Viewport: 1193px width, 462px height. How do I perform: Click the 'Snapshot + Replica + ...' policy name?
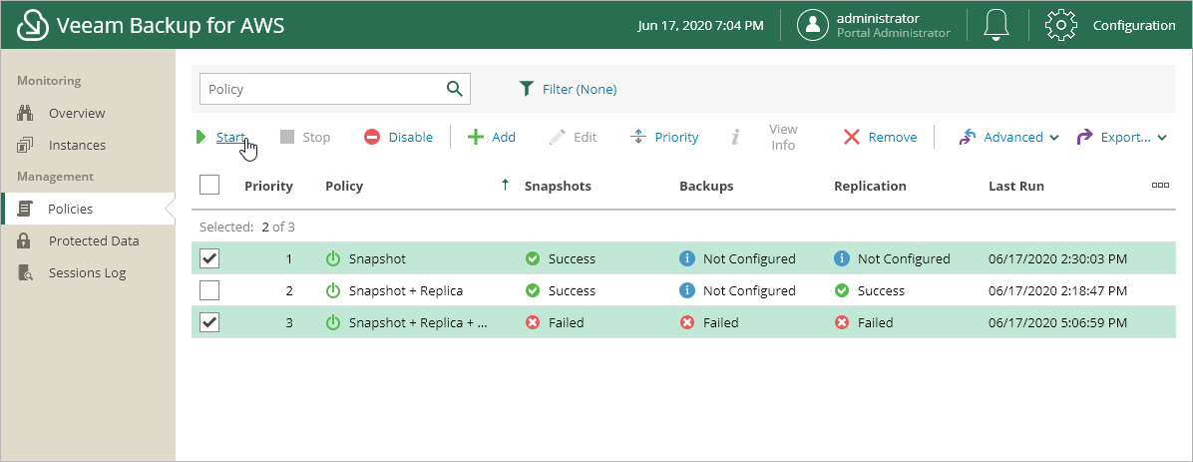tap(419, 322)
